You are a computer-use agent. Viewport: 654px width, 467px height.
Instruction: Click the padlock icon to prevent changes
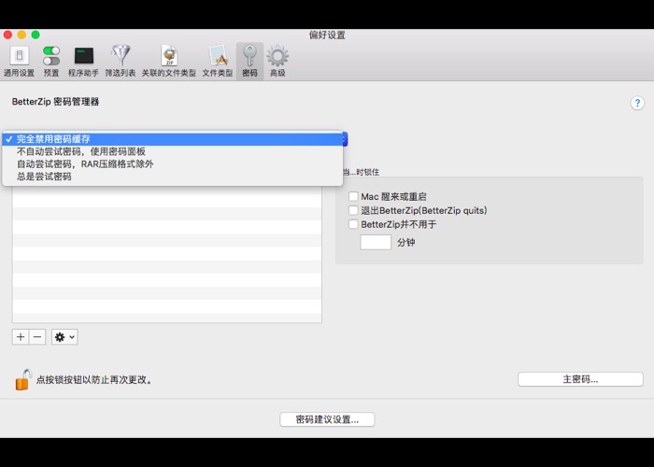click(x=22, y=379)
